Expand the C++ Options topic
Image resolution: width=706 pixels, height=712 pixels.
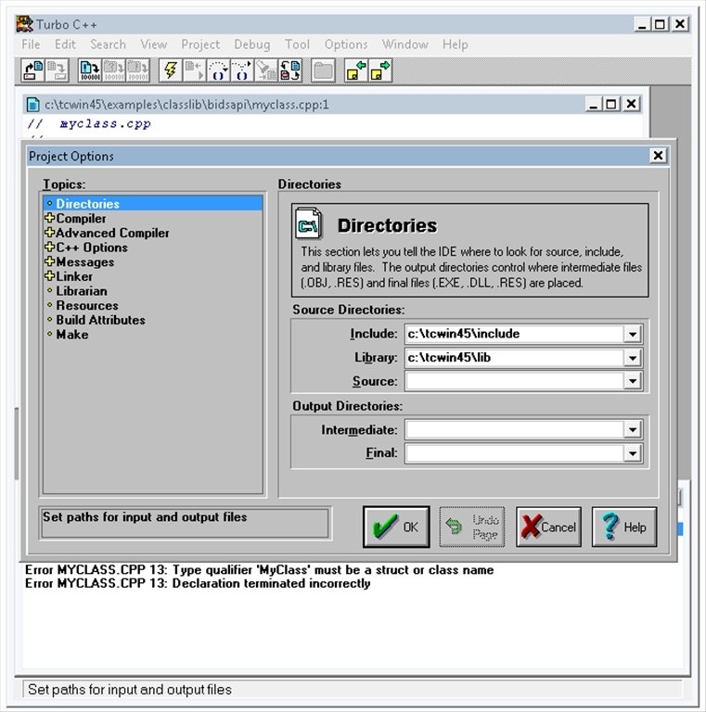click(49, 247)
